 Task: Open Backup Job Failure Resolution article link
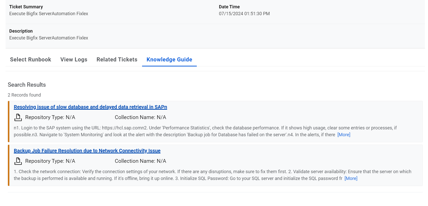tap(87, 151)
